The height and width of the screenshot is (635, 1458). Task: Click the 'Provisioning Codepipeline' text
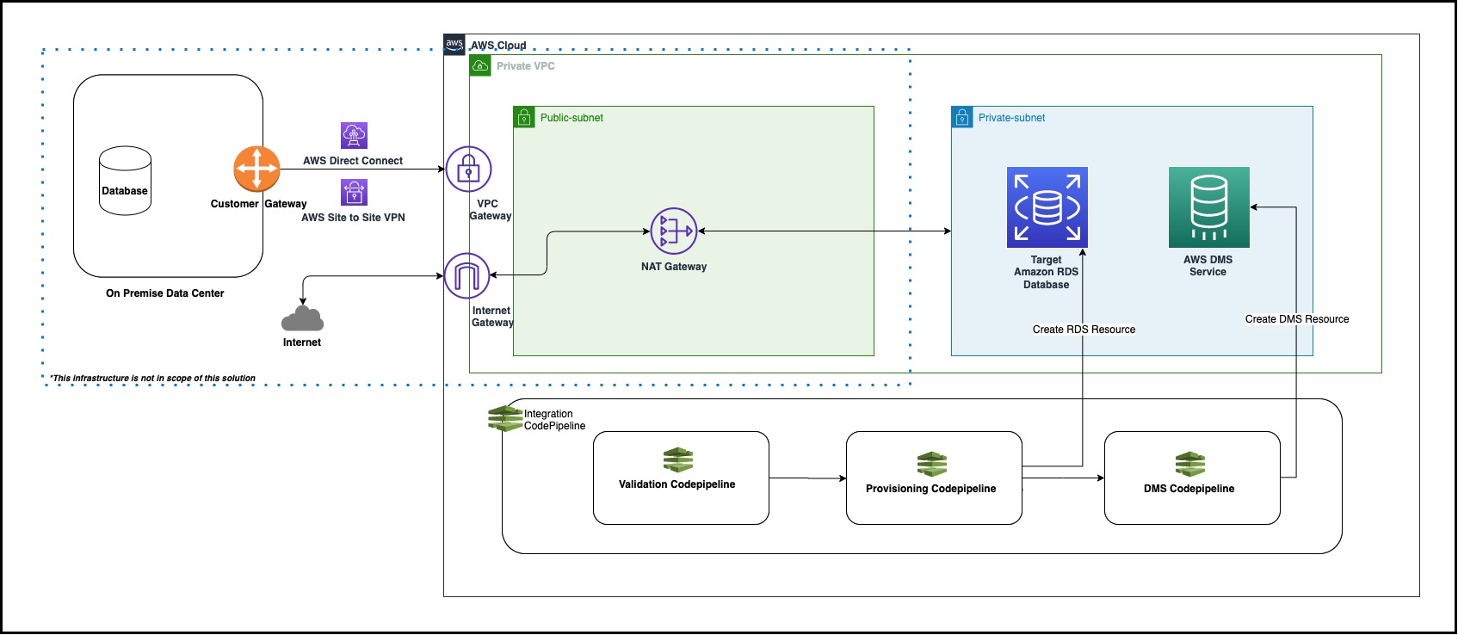[x=931, y=489]
